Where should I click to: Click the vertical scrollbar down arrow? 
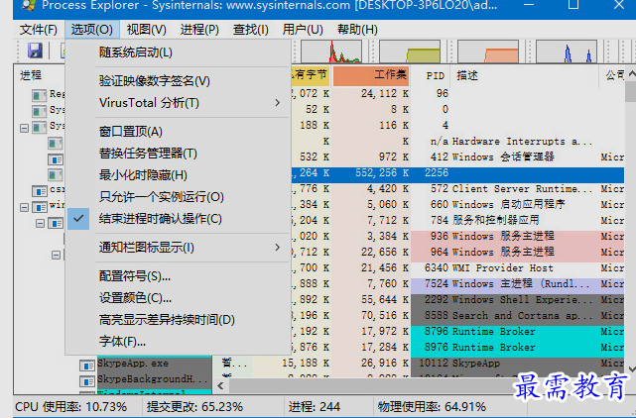[631, 367]
